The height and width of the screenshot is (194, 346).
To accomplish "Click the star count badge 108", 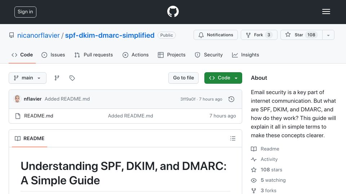I will pyautogui.click(x=311, y=35).
